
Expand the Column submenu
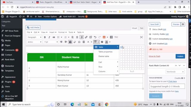pyautogui.click(x=106, y=71)
